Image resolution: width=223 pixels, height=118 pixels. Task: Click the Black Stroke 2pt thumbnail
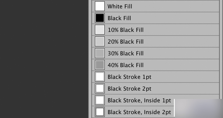(100, 89)
